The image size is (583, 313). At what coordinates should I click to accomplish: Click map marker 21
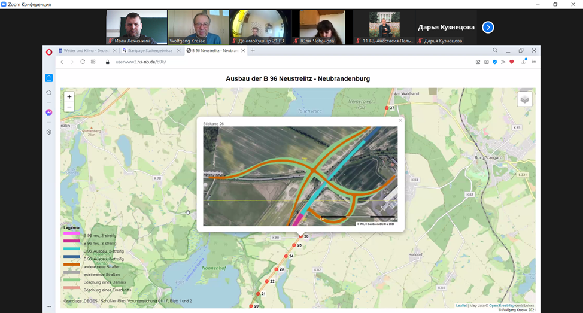(x=258, y=294)
